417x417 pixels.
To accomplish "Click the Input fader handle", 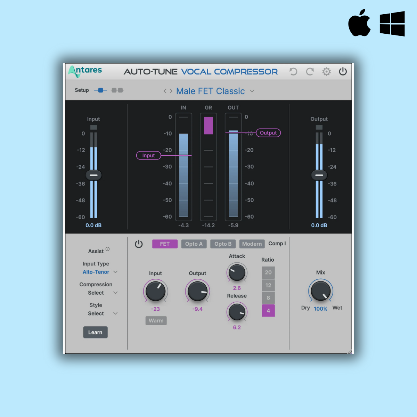I will point(93,175).
